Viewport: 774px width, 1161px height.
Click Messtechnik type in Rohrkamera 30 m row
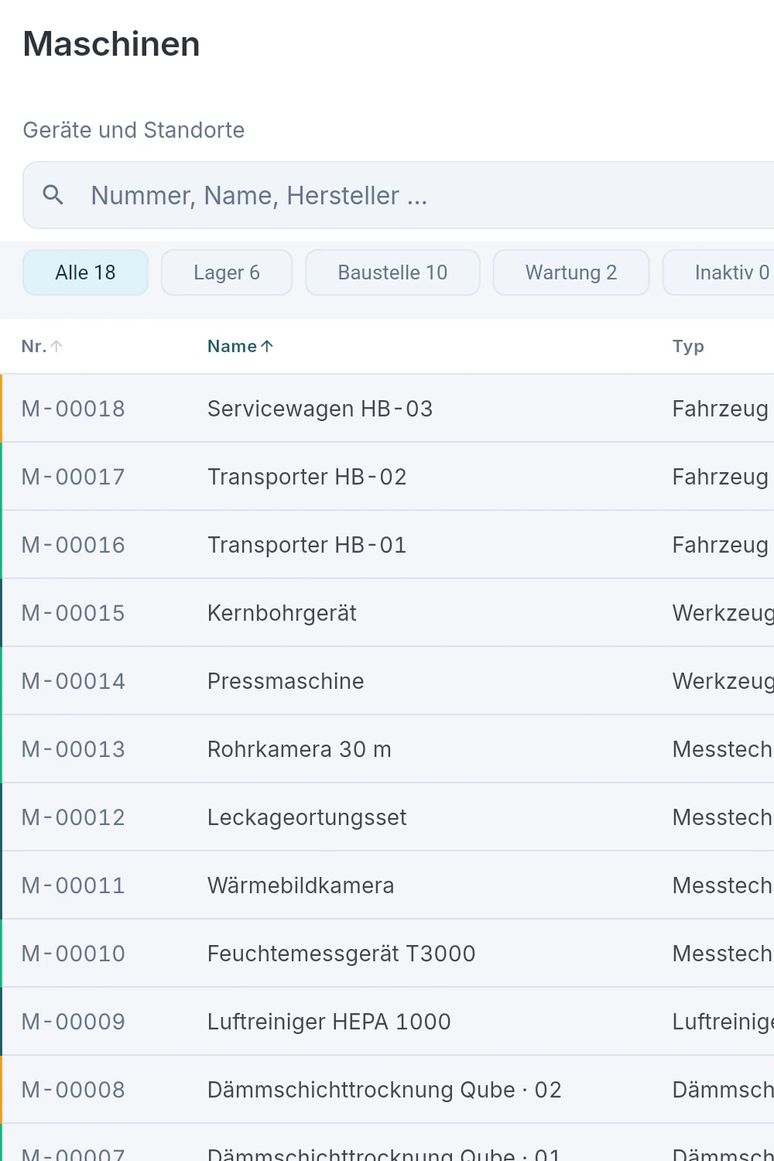tap(723, 749)
